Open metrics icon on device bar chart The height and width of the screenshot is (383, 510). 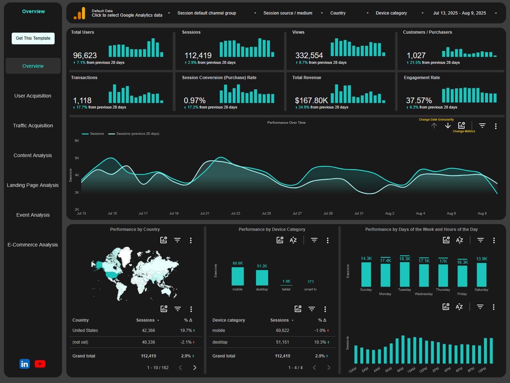pyautogui.click(x=280, y=240)
